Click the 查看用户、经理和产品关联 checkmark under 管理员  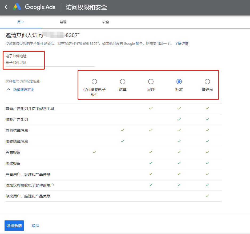coord(207,174)
